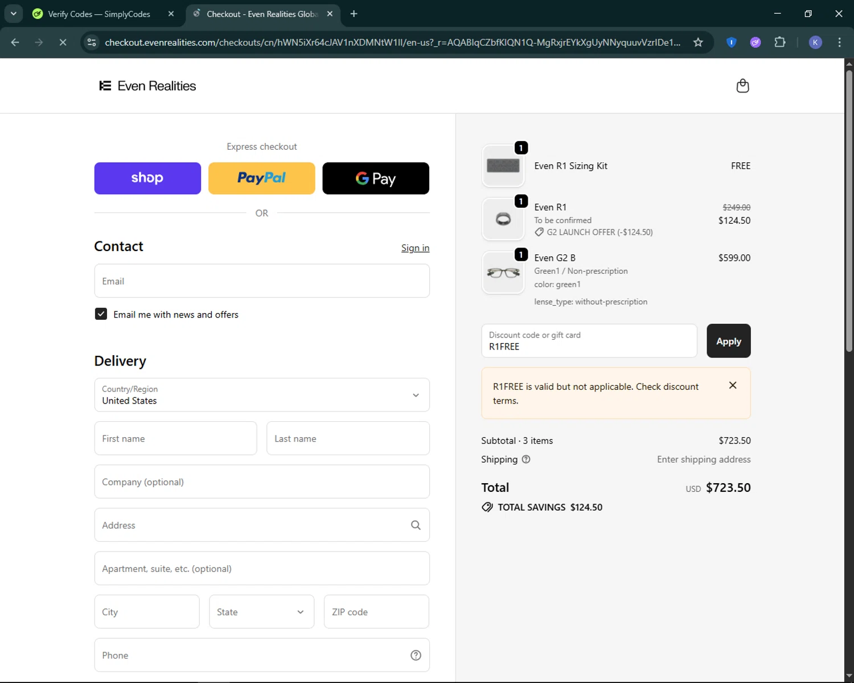854x683 pixels.
Task: Click the Even R1 Sizing Kit thumbnail
Action: 503,166
